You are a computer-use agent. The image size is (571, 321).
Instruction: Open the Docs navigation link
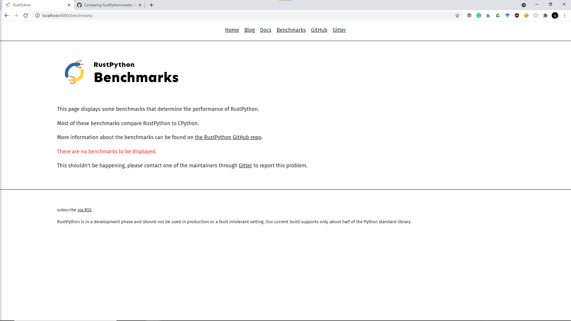click(x=266, y=30)
